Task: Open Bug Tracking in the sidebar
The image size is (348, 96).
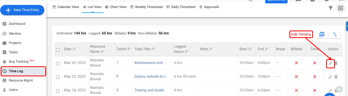Action: click(x=18, y=61)
